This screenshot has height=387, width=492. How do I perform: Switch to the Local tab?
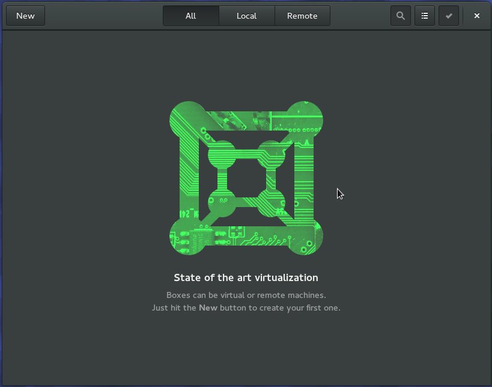pyautogui.click(x=247, y=16)
